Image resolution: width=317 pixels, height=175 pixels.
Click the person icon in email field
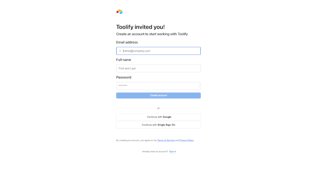coord(120,51)
